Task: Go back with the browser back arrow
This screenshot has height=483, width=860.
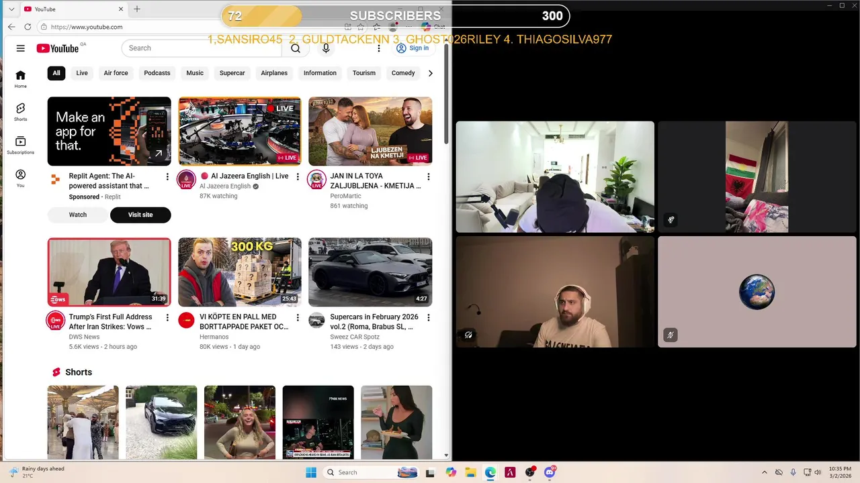Action: [11, 27]
